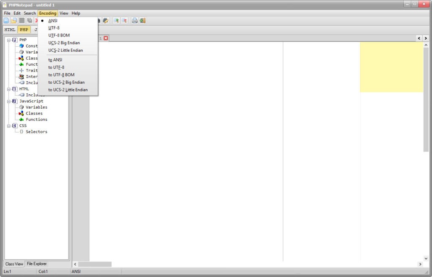Choose UCS-2 Big Endian, first menu group
Image resolution: width=432 pixels, height=277 pixels.
(68, 43)
